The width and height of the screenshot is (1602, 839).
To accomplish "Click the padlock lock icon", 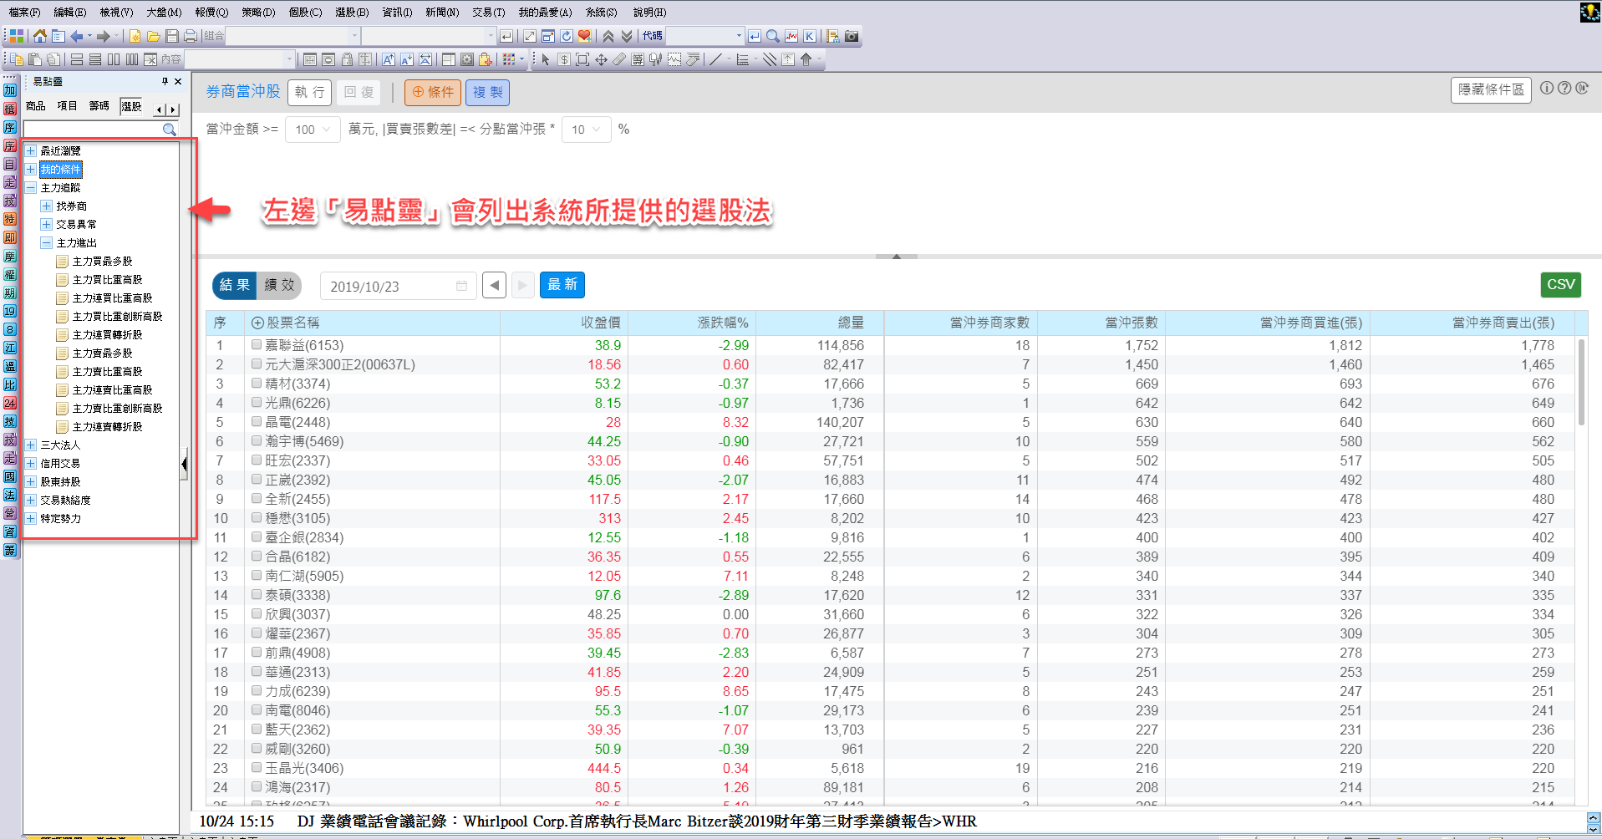I will pyautogui.click(x=347, y=59).
